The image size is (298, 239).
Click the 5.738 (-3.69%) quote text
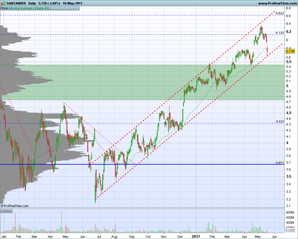pos(49,3)
